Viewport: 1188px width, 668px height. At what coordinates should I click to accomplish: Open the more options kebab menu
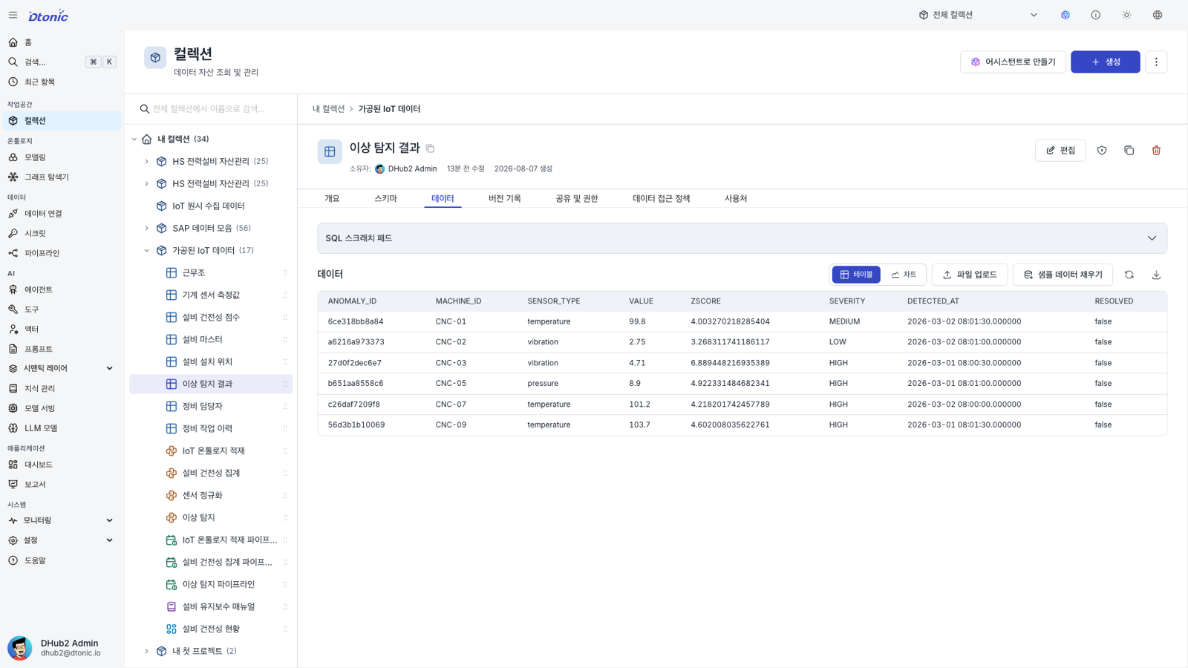pos(1156,62)
